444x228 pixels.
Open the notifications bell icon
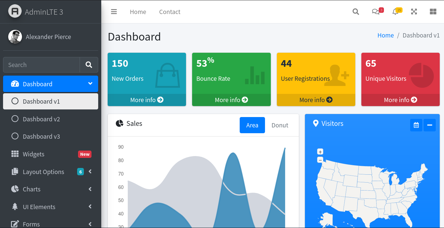click(395, 12)
